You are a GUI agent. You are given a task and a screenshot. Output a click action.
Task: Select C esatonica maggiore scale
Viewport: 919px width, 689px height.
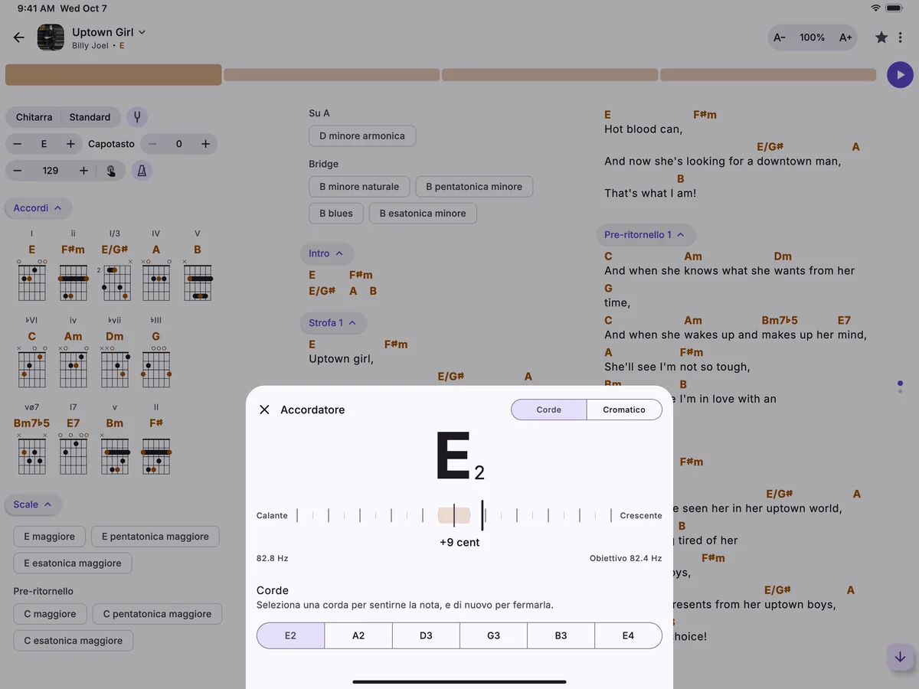tap(73, 641)
